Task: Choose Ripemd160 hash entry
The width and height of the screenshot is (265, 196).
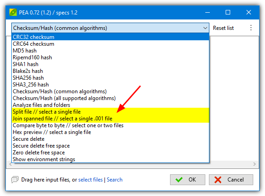Action: (x=110, y=57)
